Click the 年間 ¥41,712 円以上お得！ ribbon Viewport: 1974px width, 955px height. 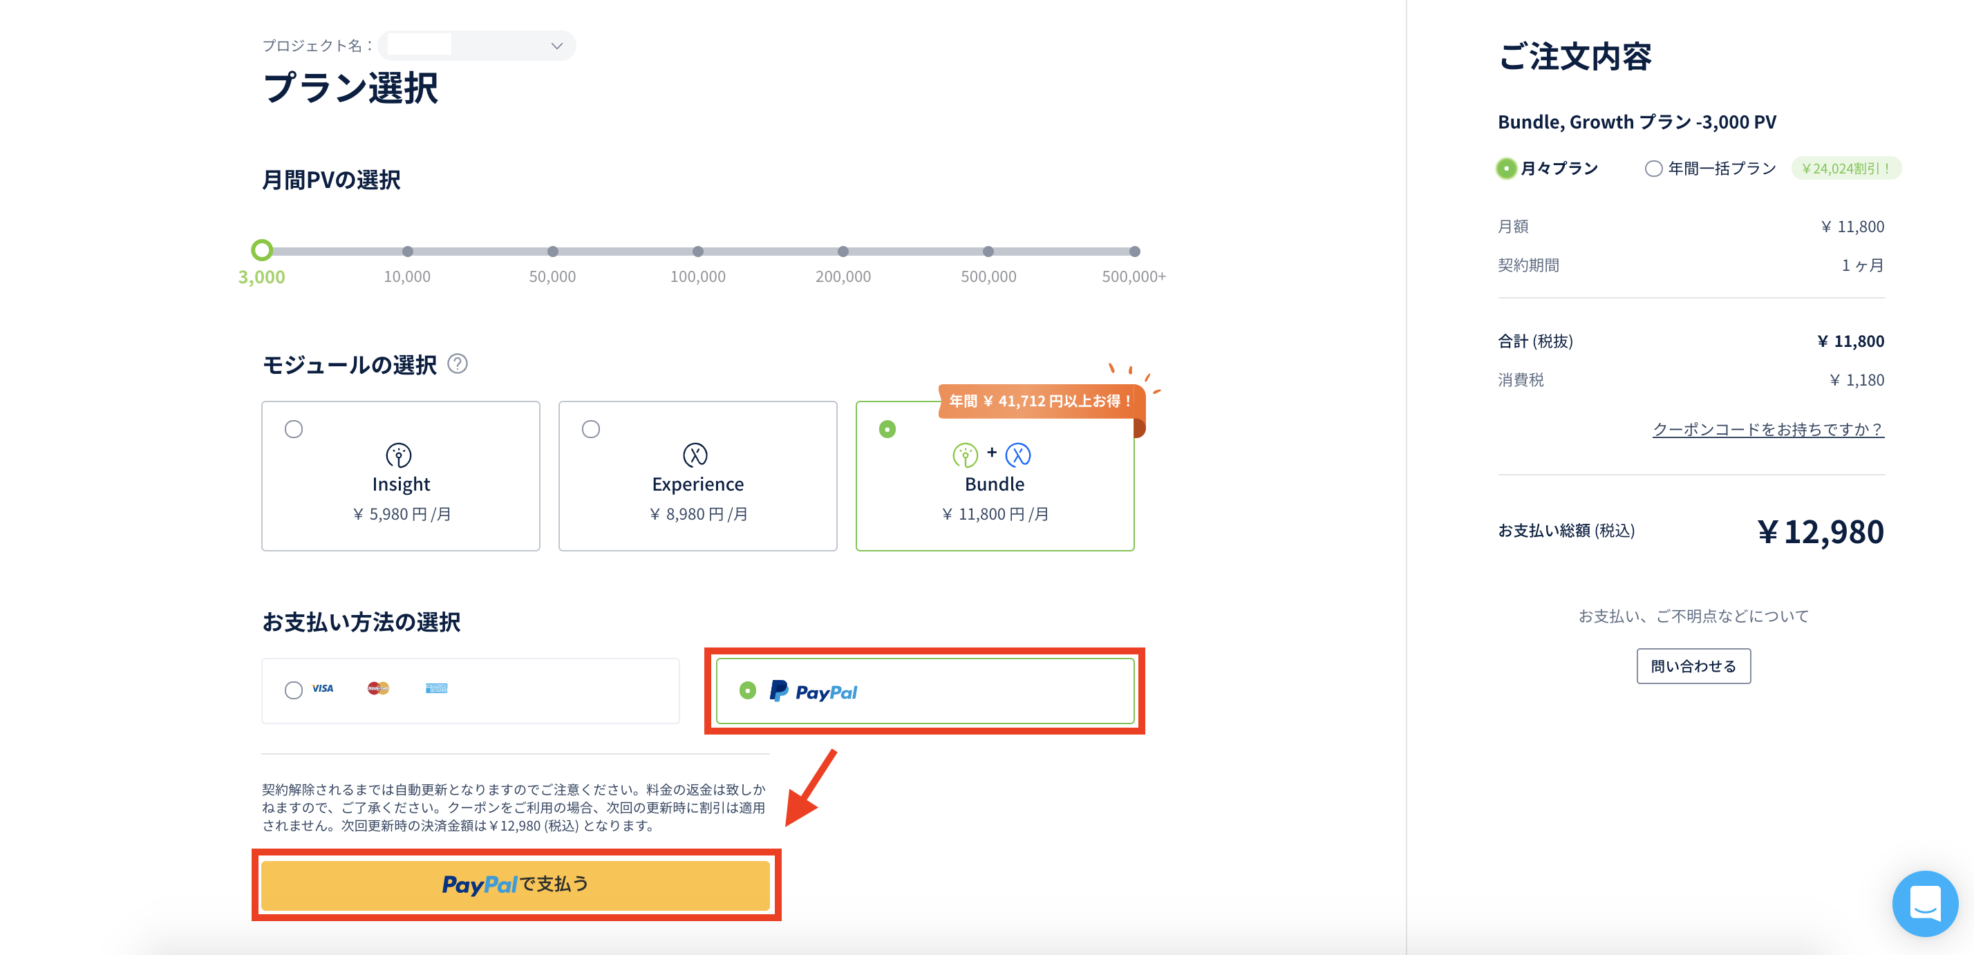tap(1041, 401)
